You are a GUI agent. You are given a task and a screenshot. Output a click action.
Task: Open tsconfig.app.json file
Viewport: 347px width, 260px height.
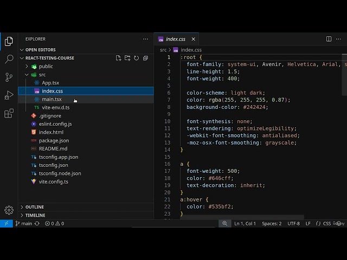(86, 157)
